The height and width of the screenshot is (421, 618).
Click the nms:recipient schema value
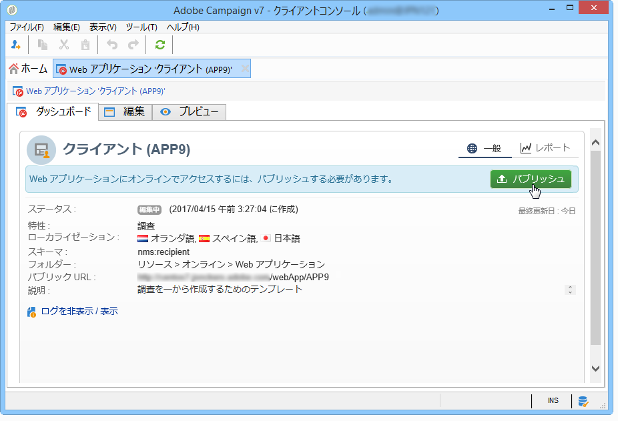[x=164, y=252]
